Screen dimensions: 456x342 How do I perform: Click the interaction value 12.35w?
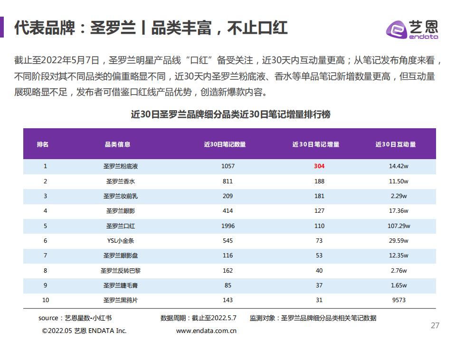[399, 256]
